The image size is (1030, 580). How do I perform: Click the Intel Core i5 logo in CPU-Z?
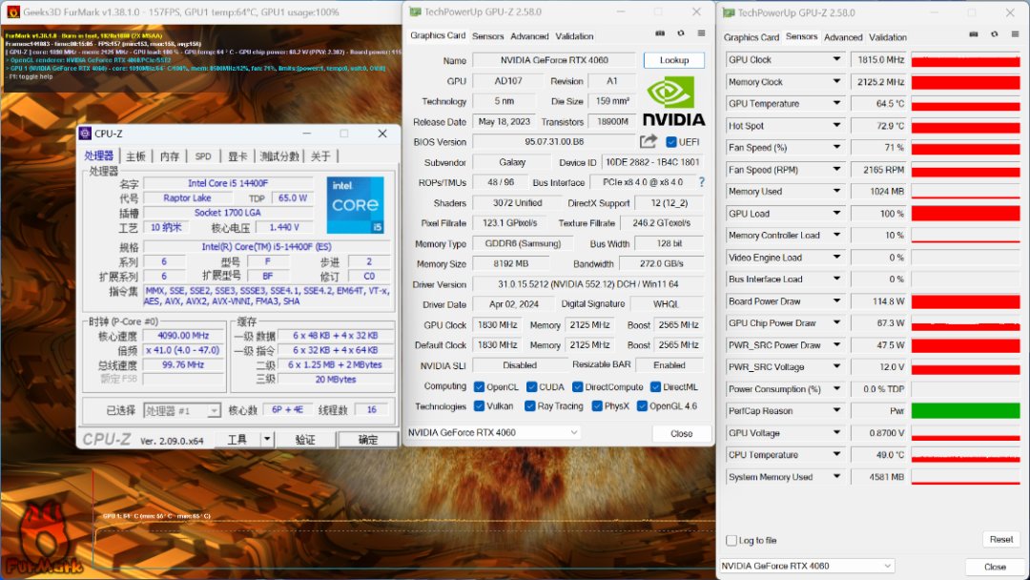point(356,204)
